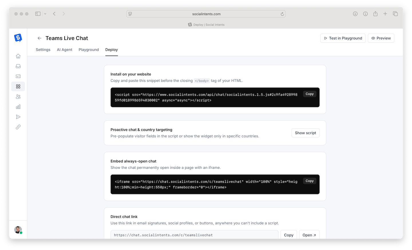Open the Tickets icon in the sidebar

(x=18, y=76)
